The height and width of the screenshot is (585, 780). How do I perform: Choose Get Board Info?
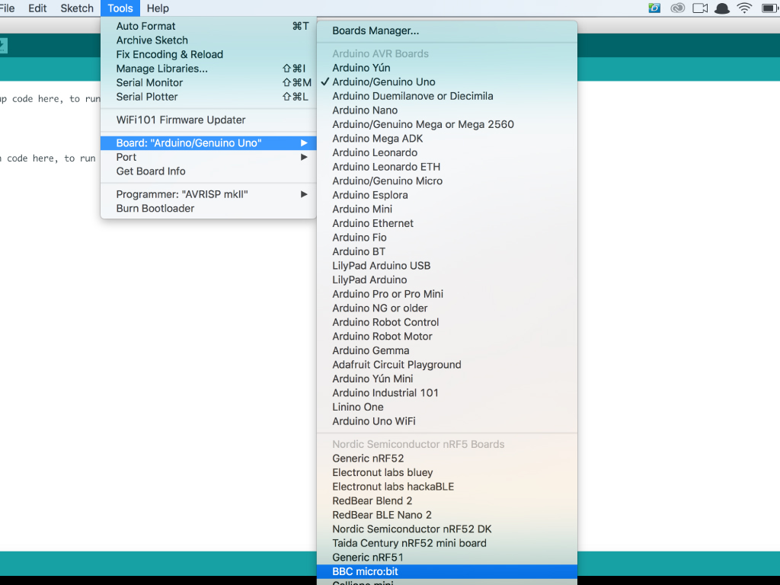(209, 171)
